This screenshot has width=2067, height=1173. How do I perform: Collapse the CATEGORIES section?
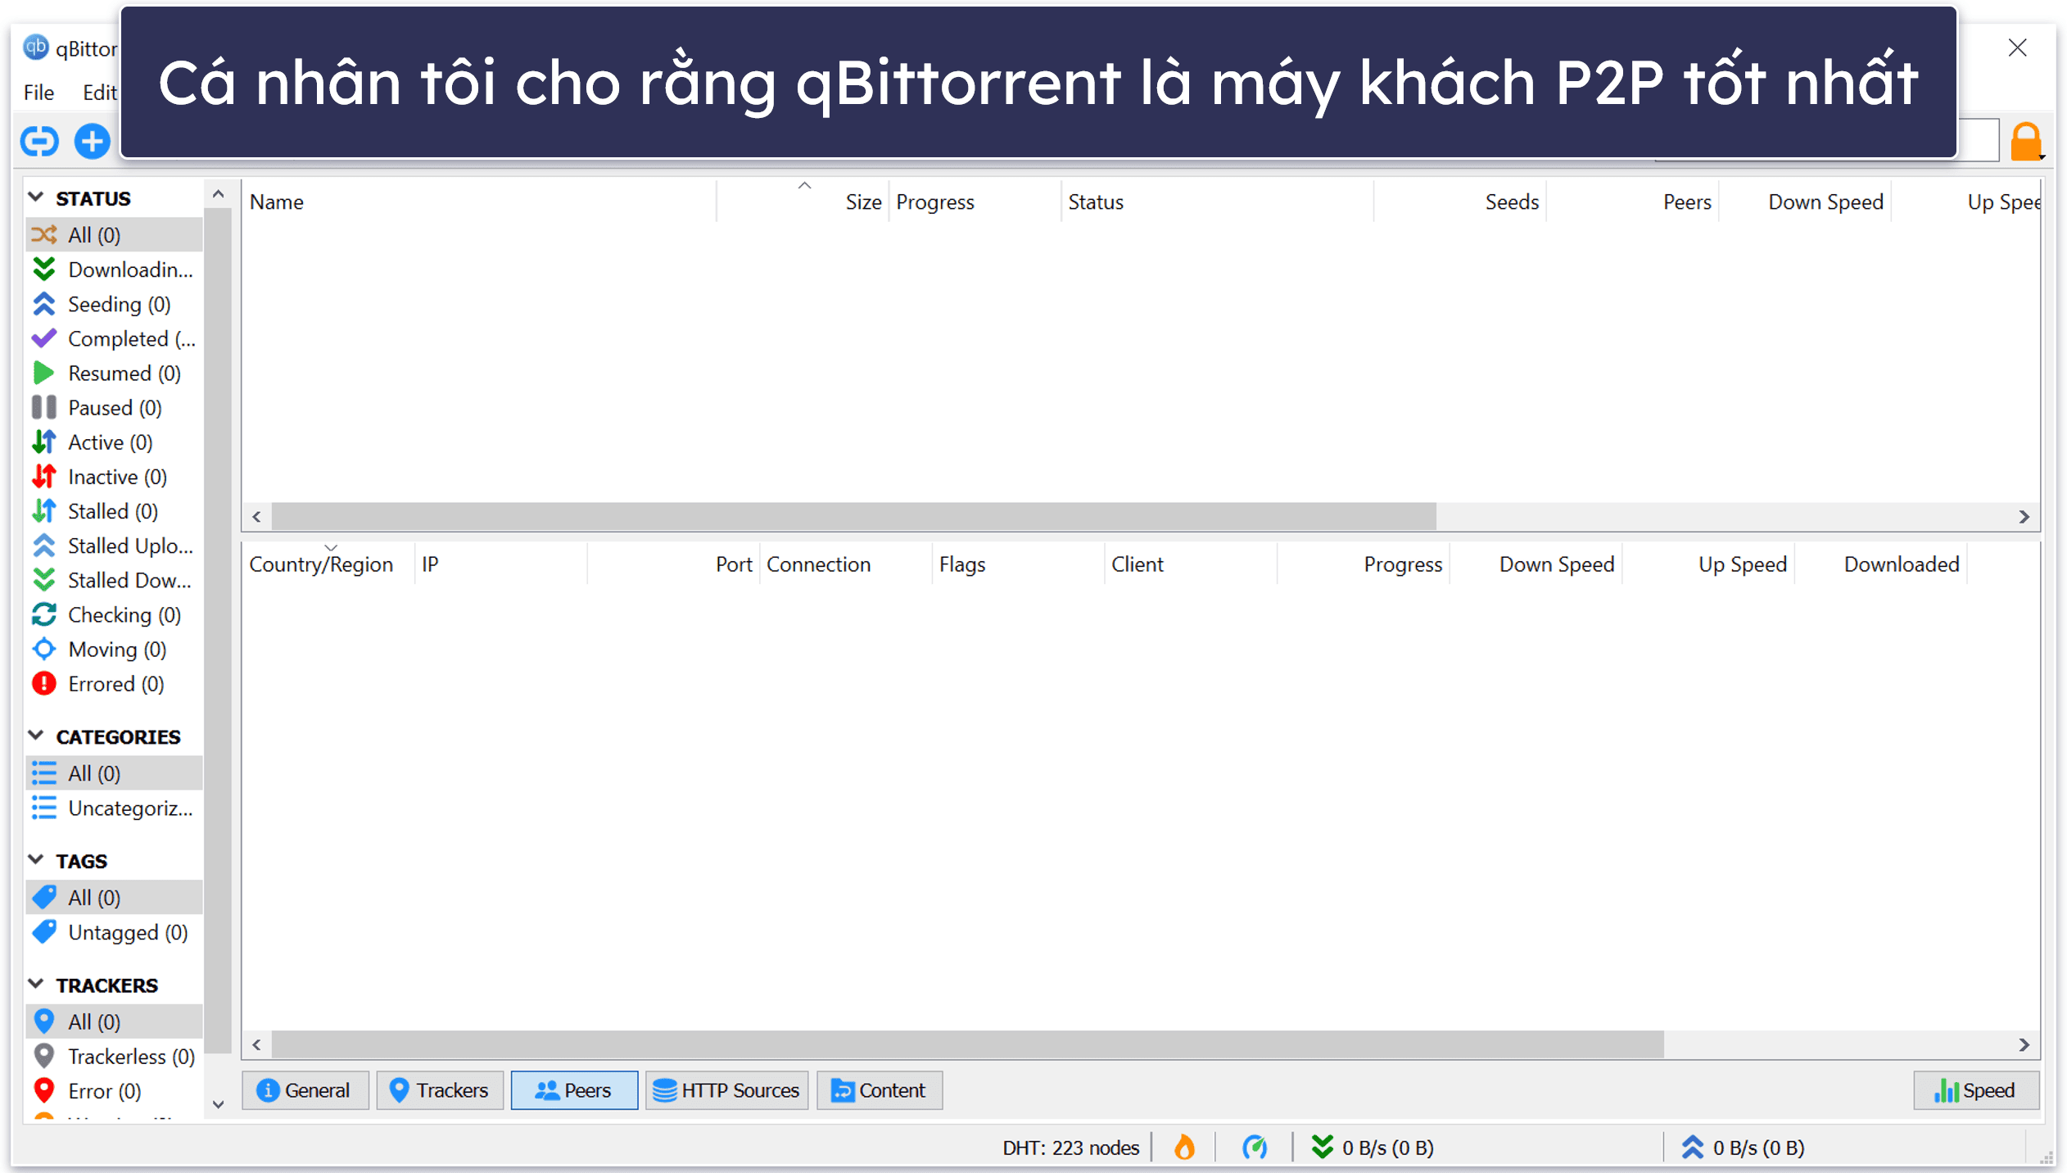coord(36,736)
